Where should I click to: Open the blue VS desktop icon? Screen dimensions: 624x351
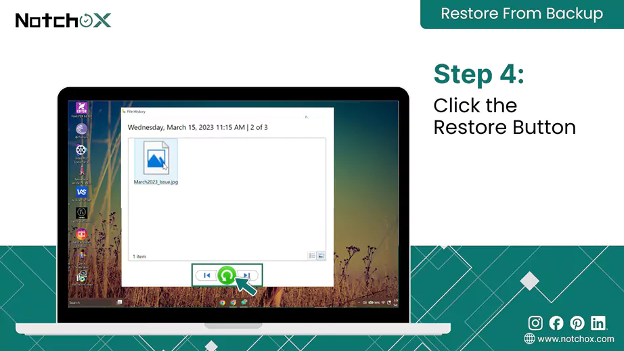pos(82,192)
